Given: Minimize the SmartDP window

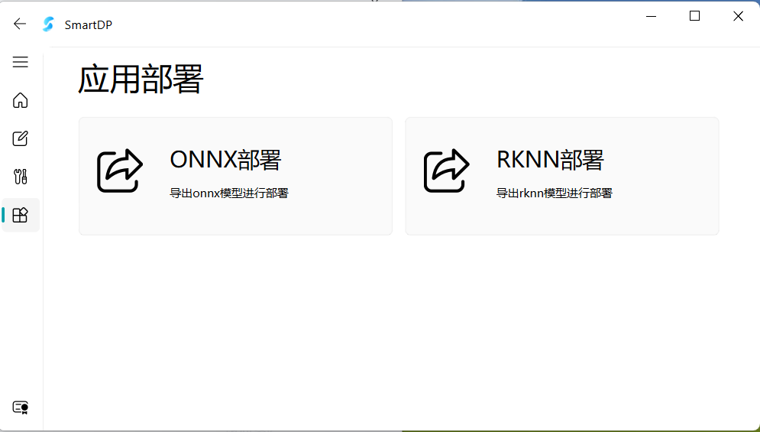Looking at the screenshot, I should 652,16.
